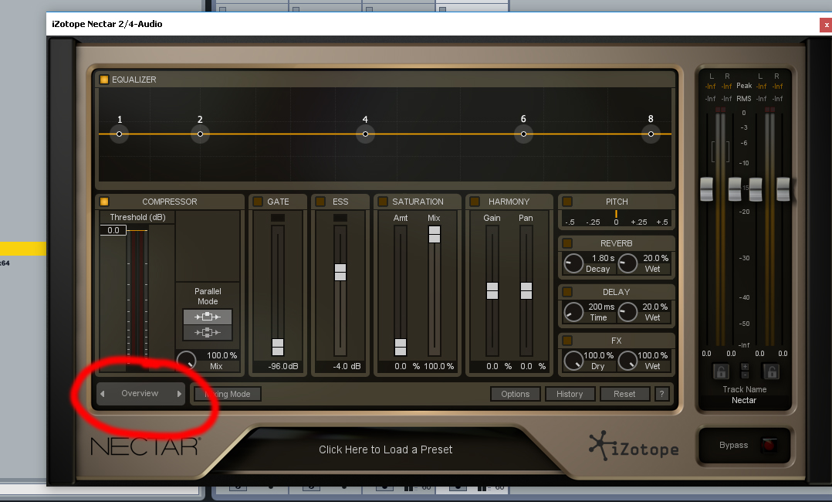Select EQ node 1
832x502 pixels.
[x=120, y=134]
